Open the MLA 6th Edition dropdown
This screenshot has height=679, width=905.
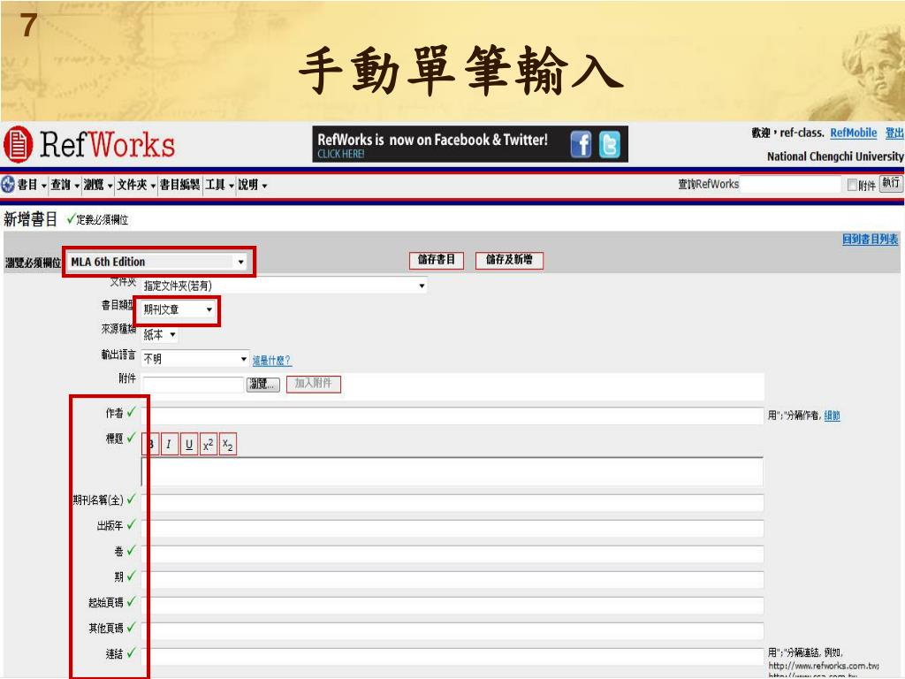coord(157,262)
